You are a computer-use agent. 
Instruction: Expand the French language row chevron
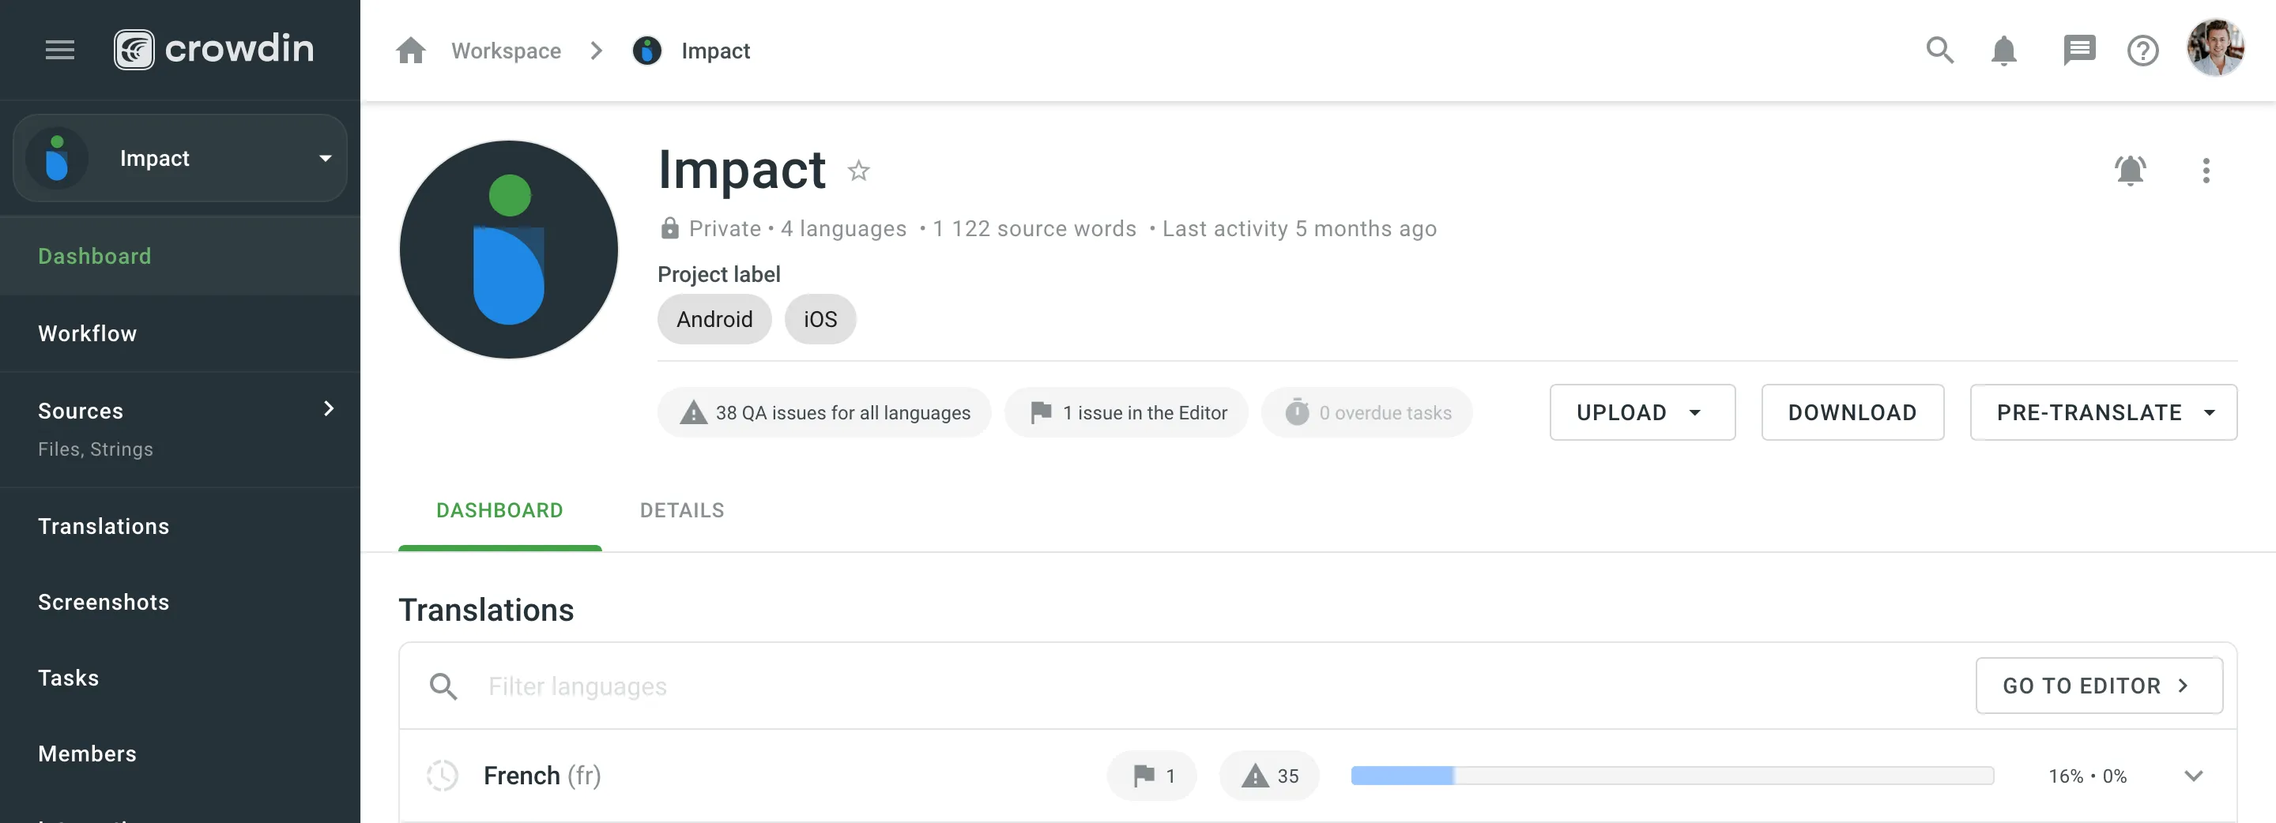tap(2193, 776)
